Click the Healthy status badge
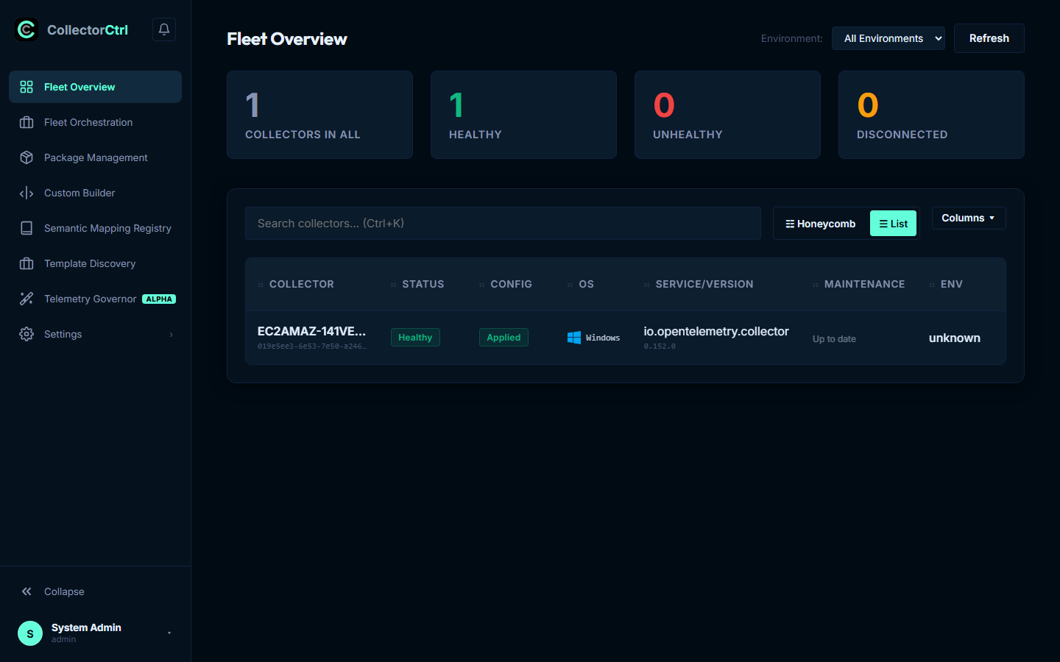1060x662 pixels. [x=415, y=338]
